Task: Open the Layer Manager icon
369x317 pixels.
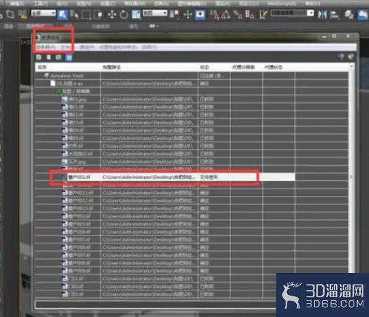Action: [349, 15]
